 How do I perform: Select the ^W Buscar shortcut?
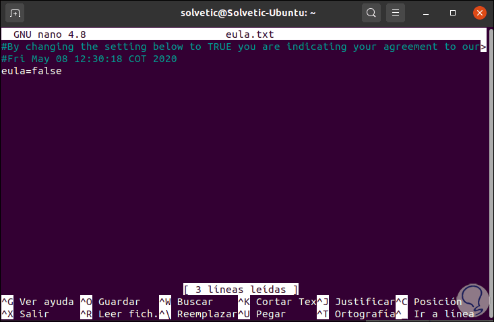[186, 302]
